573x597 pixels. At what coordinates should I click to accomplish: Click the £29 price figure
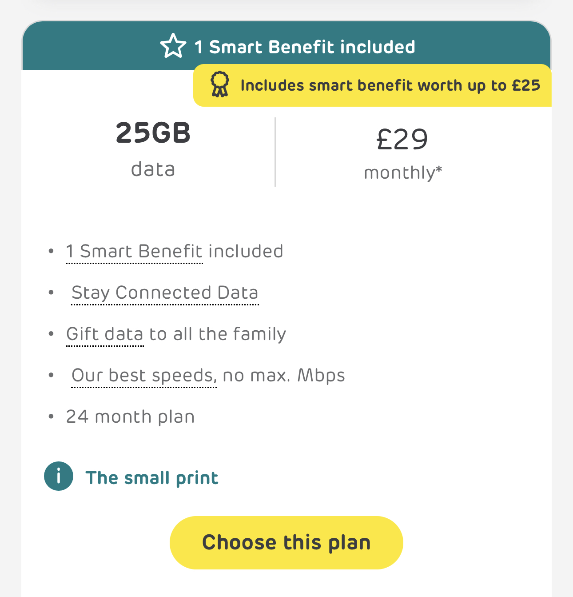(x=402, y=140)
